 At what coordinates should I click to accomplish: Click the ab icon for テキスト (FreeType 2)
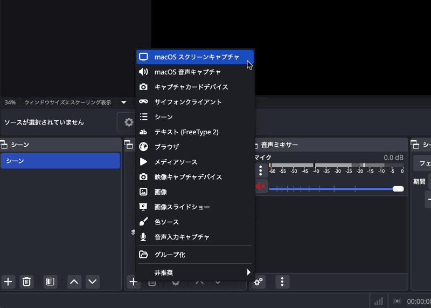coord(143,132)
